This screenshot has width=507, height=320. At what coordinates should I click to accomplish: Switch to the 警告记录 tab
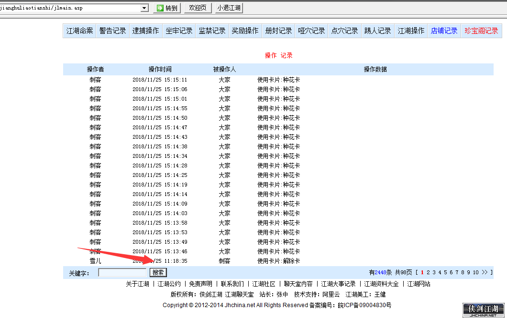coord(112,31)
